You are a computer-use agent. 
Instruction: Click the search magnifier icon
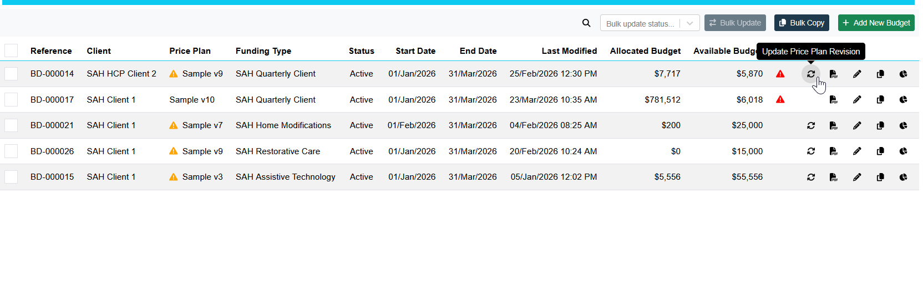pyautogui.click(x=586, y=23)
